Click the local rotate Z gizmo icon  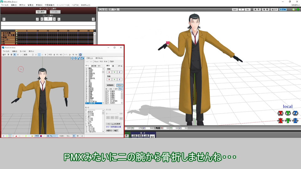295,113
